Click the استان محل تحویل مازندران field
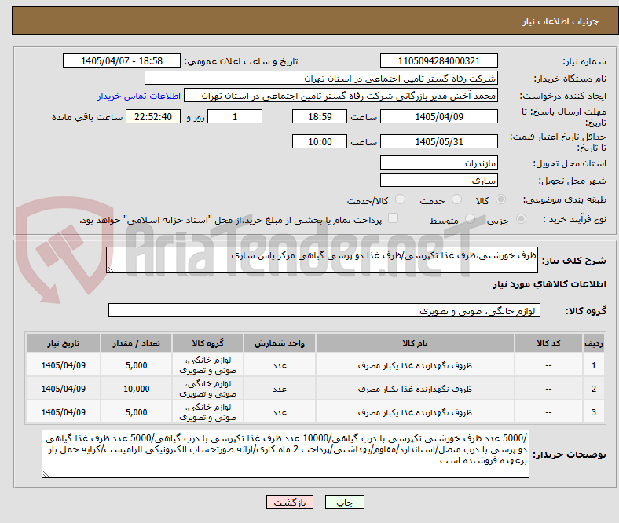This screenshot has height=523, width=619. click(438, 163)
